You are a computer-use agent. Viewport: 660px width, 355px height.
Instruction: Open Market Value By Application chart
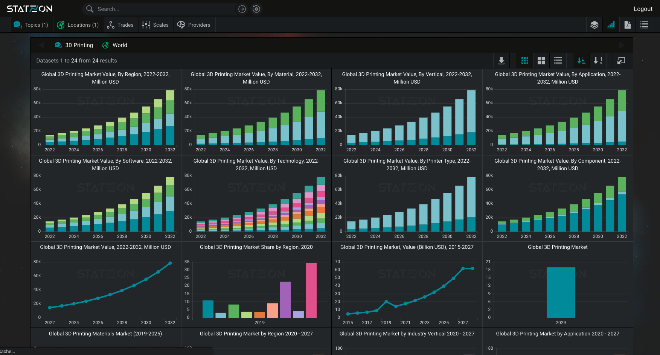(558, 112)
